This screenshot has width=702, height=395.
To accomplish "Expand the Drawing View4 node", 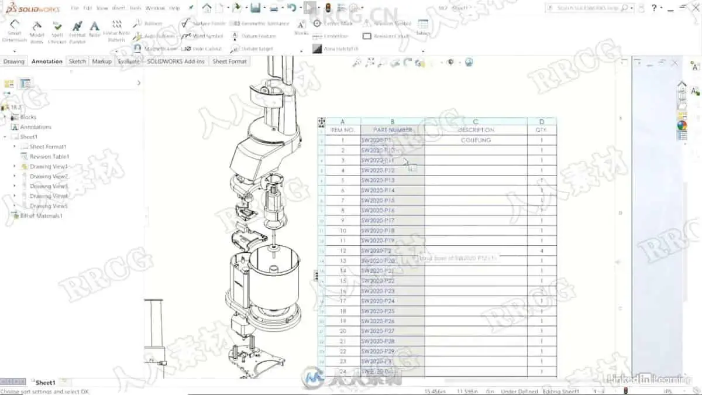I will tap(15, 196).
